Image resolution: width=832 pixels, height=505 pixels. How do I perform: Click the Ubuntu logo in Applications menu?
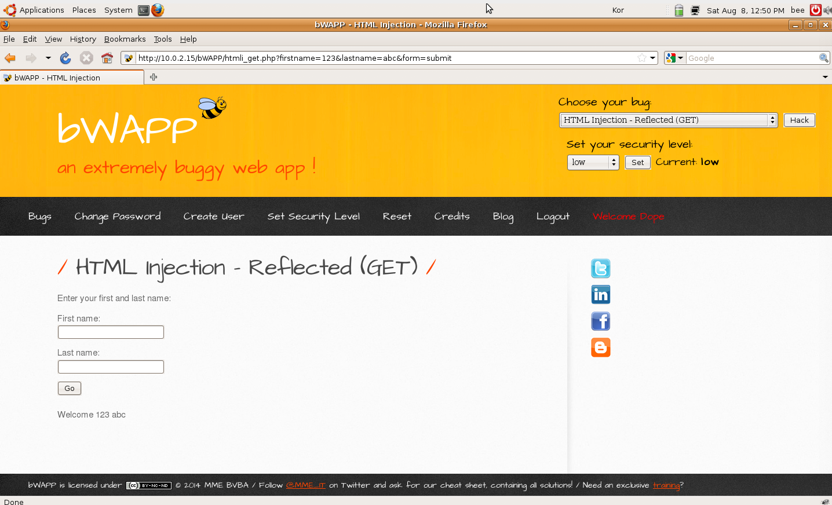coord(10,10)
